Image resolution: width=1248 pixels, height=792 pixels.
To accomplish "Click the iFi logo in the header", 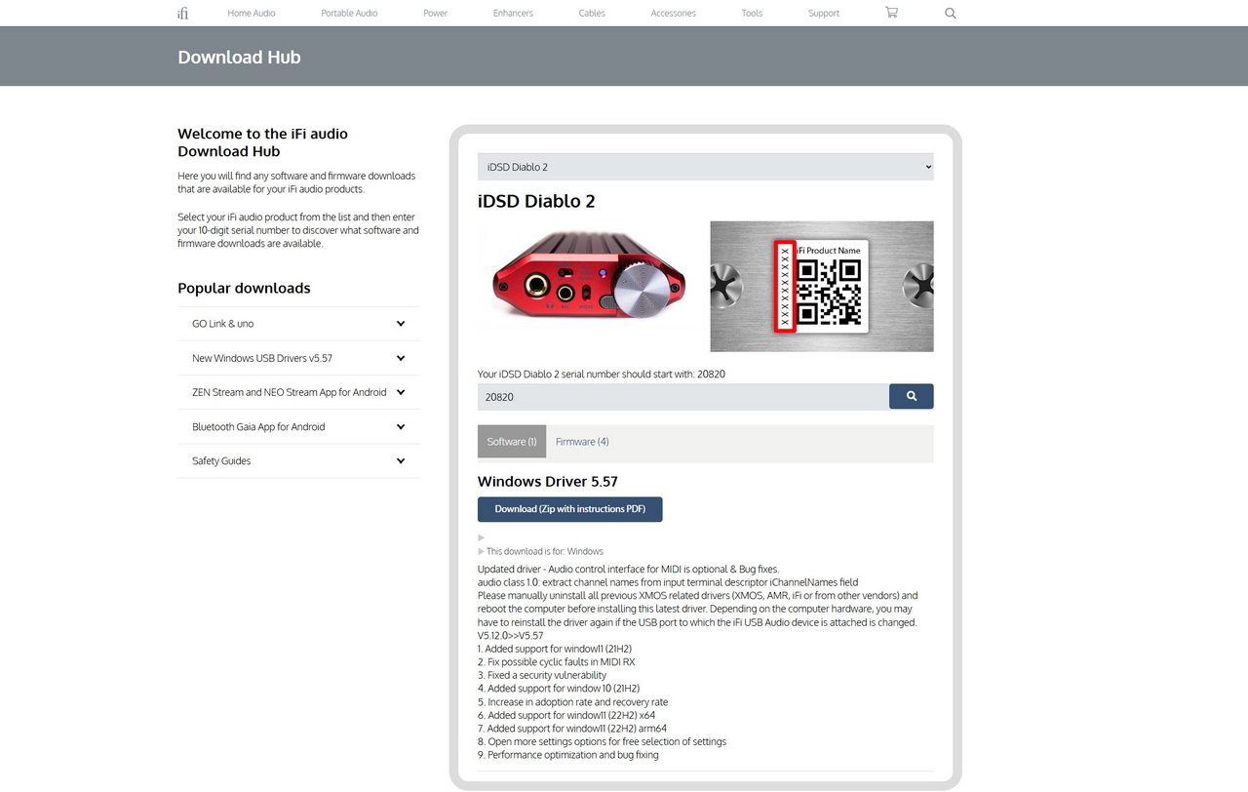I will (183, 13).
